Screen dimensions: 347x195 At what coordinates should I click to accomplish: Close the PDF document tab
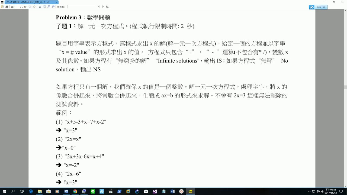[x=57, y=2]
